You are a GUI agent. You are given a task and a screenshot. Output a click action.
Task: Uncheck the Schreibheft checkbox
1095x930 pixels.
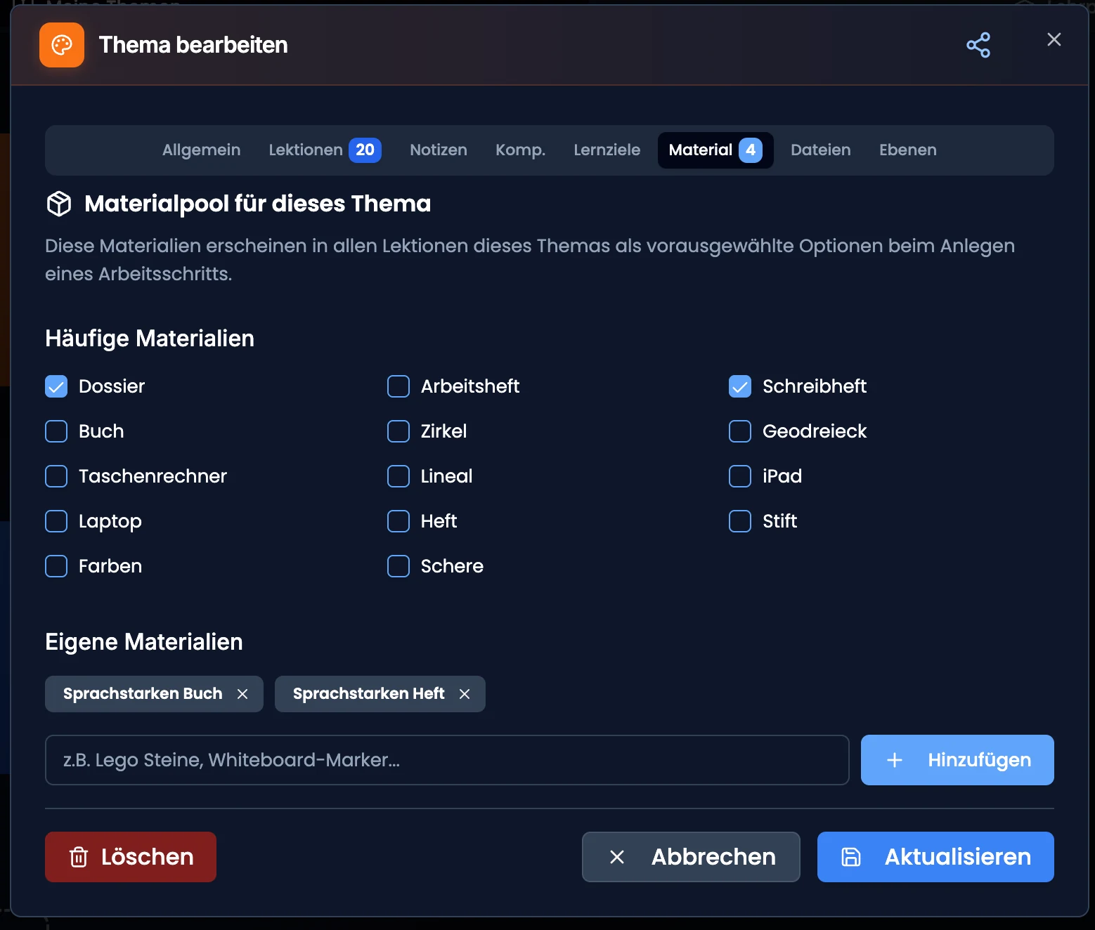point(740,386)
